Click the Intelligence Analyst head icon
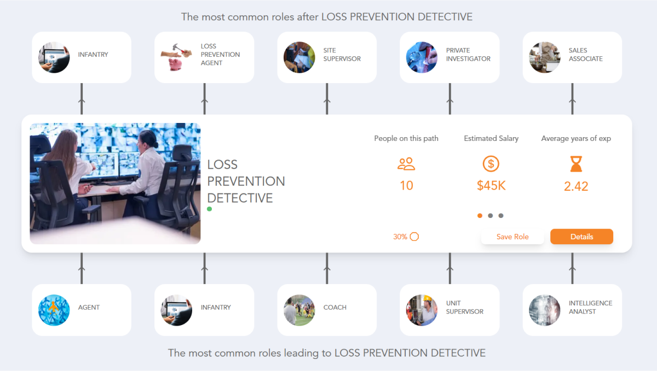This screenshot has height=371, width=657. pos(544,309)
